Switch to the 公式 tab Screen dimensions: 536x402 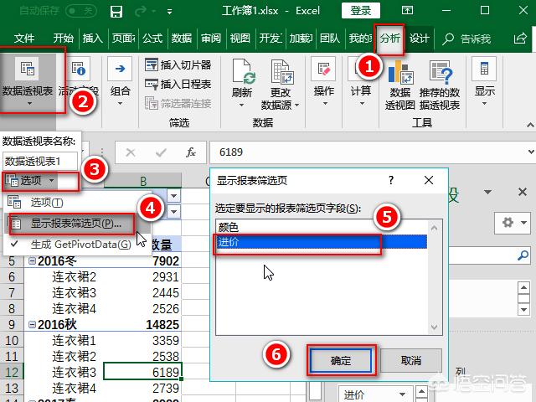tap(152, 38)
